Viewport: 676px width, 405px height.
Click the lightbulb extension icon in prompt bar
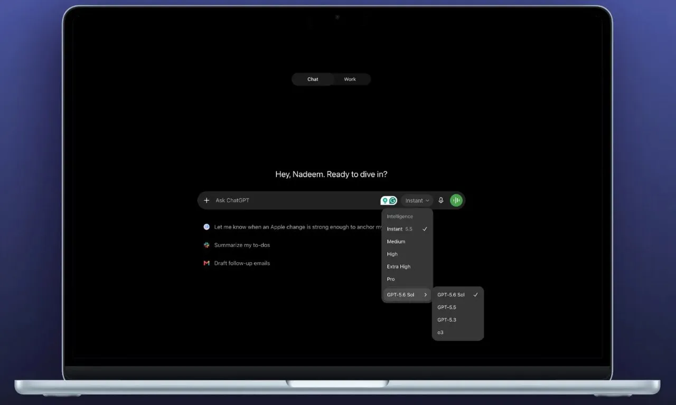(x=385, y=200)
